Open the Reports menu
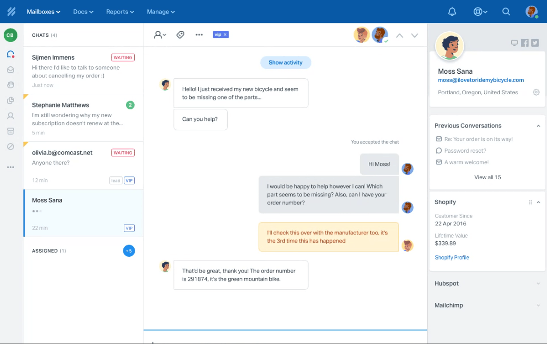Image resolution: width=547 pixels, height=344 pixels. click(120, 12)
